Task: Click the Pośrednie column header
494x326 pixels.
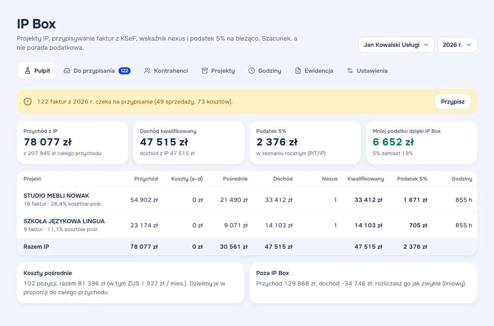Action: click(235, 179)
